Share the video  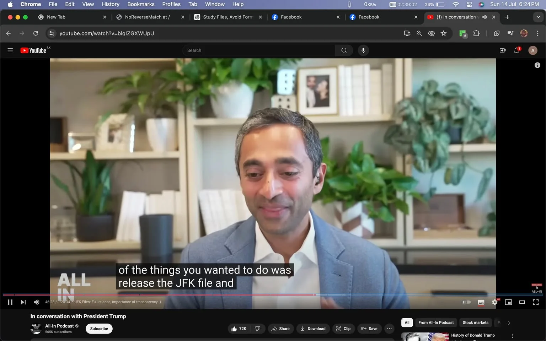click(x=281, y=329)
